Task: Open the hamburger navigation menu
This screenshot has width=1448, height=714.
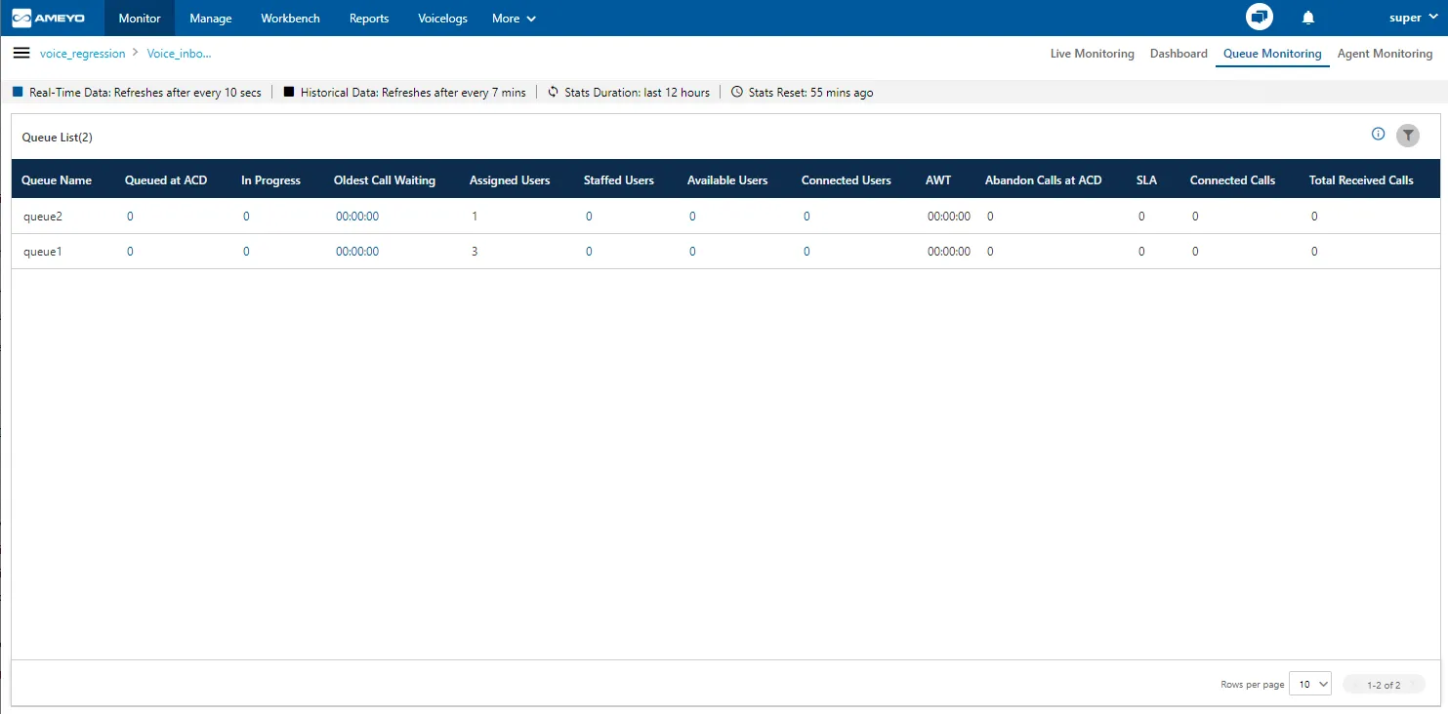Action: [x=21, y=53]
